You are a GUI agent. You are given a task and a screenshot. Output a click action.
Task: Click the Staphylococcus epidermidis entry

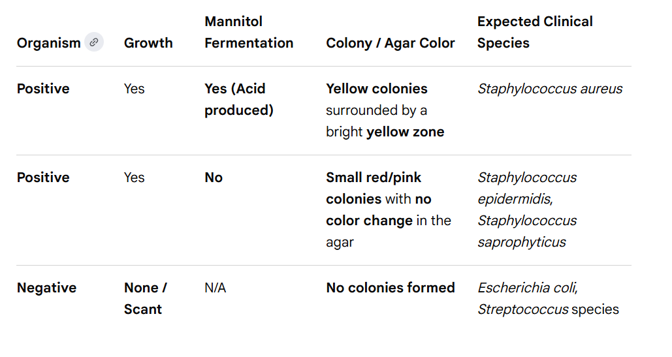(527, 188)
